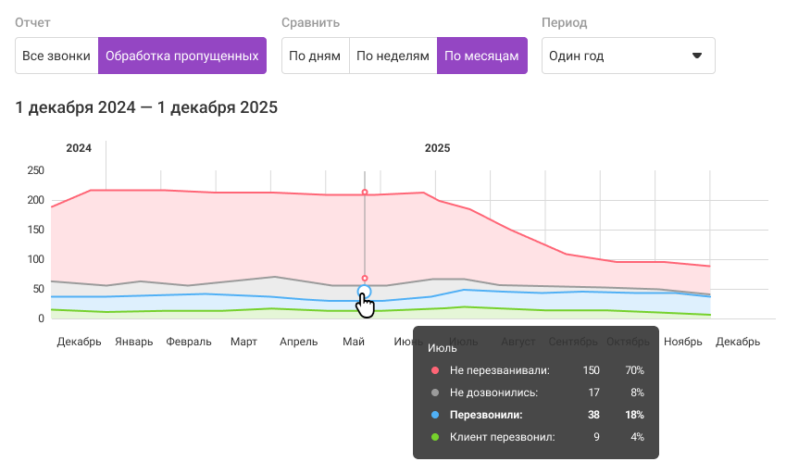Open the Один год period dropdown
This screenshot has width=786, height=474.
(628, 56)
